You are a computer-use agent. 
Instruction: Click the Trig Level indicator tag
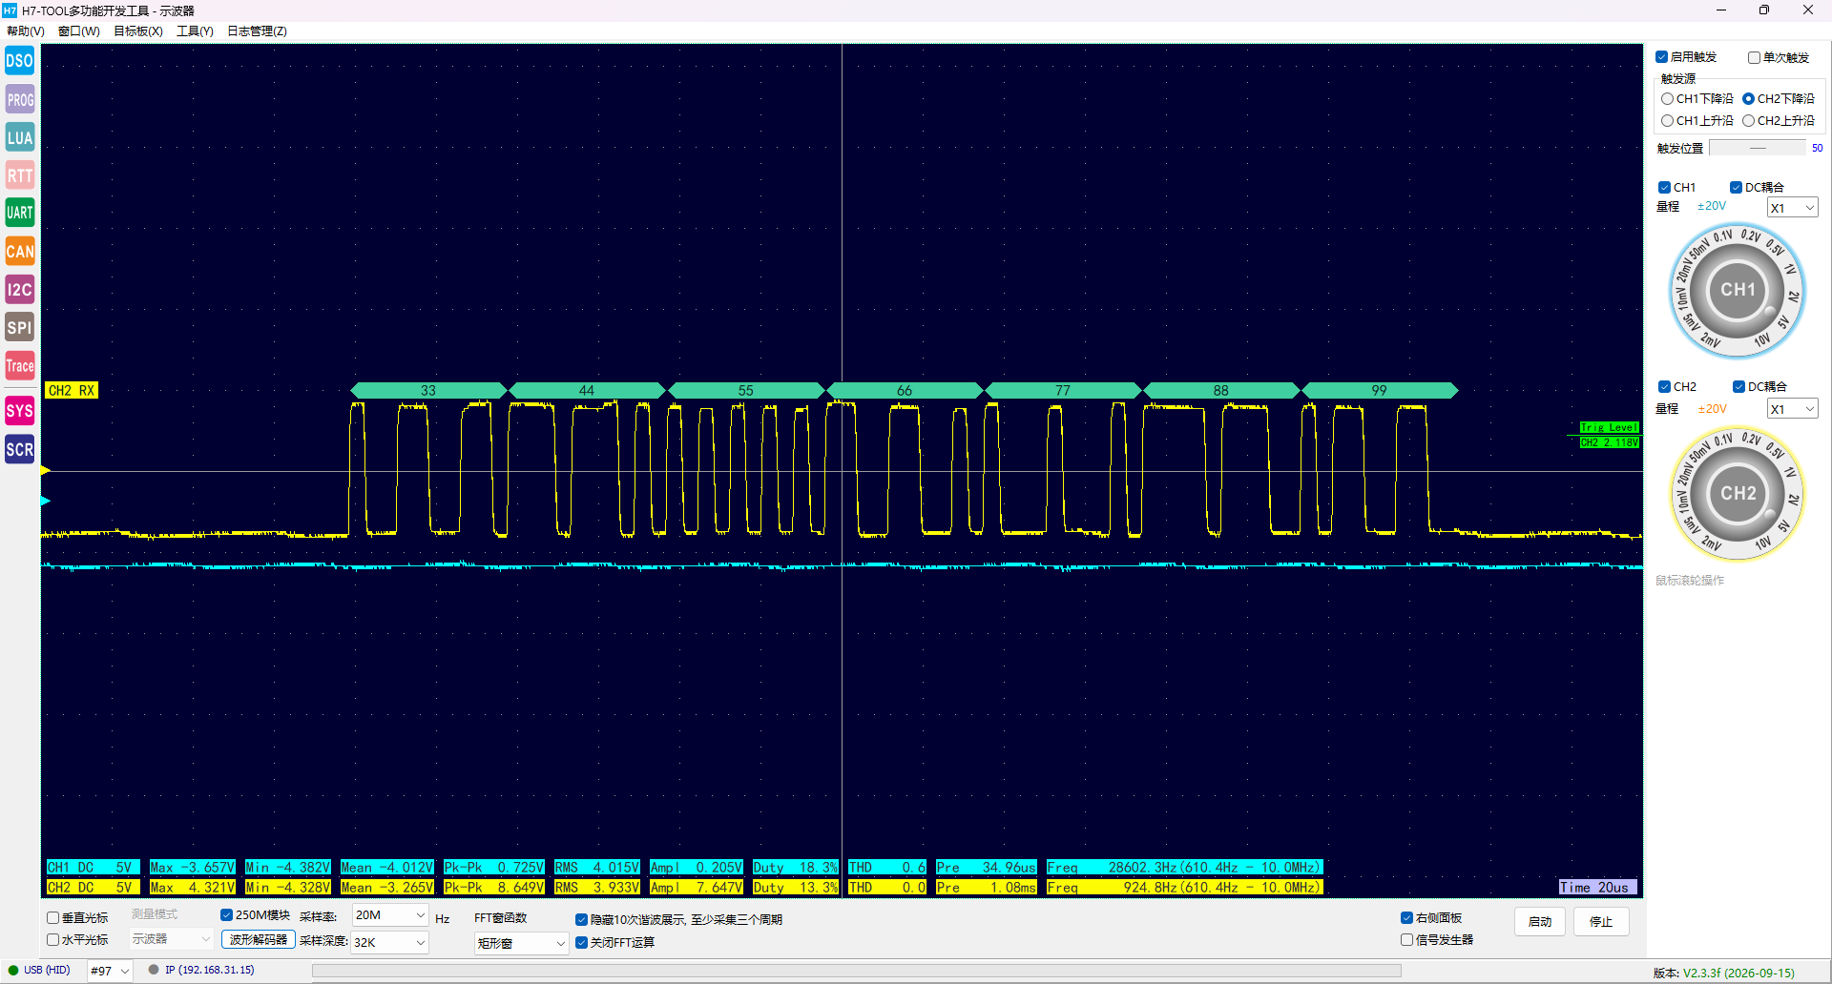(1609, 427)
